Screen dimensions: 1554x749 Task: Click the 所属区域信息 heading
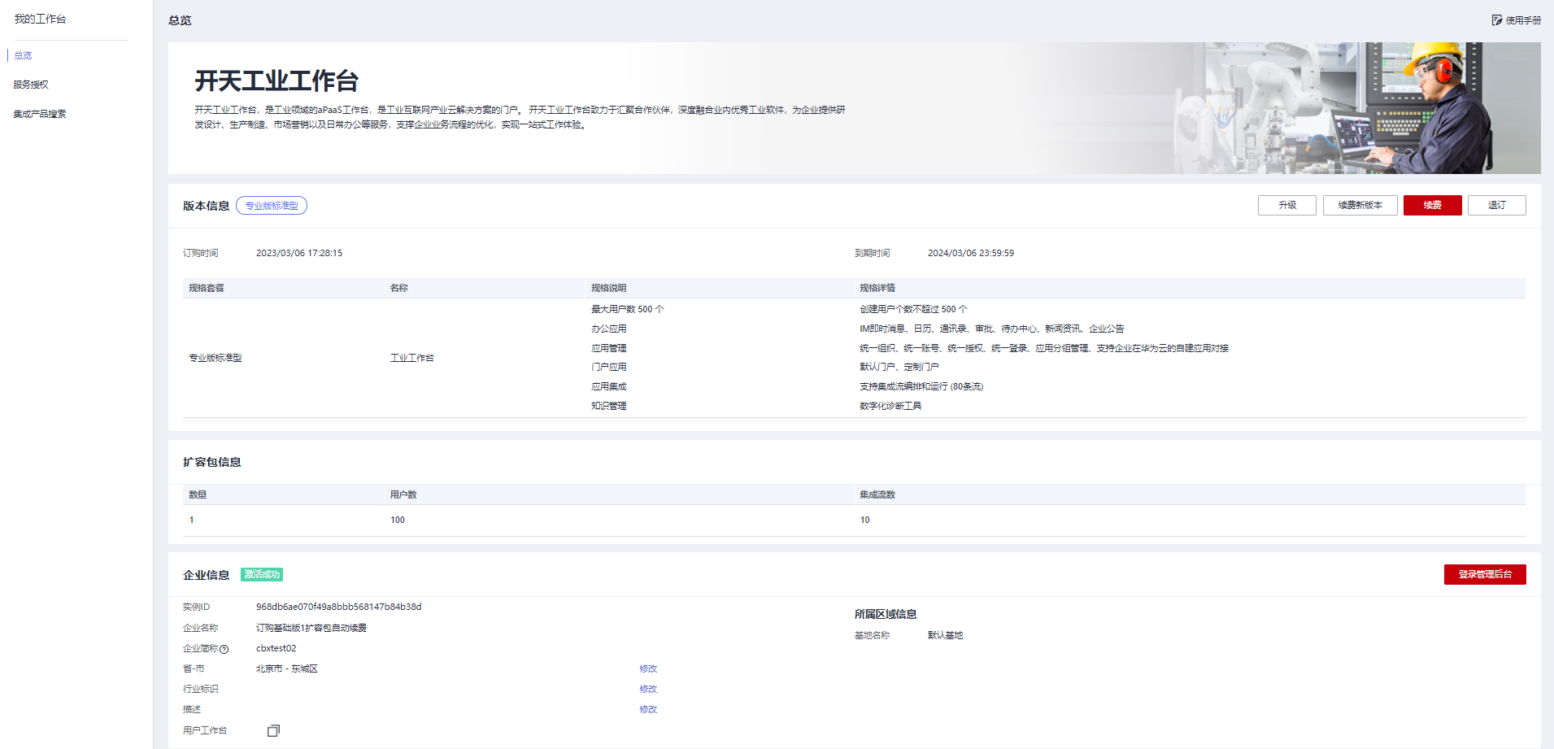tap(886, 614)
